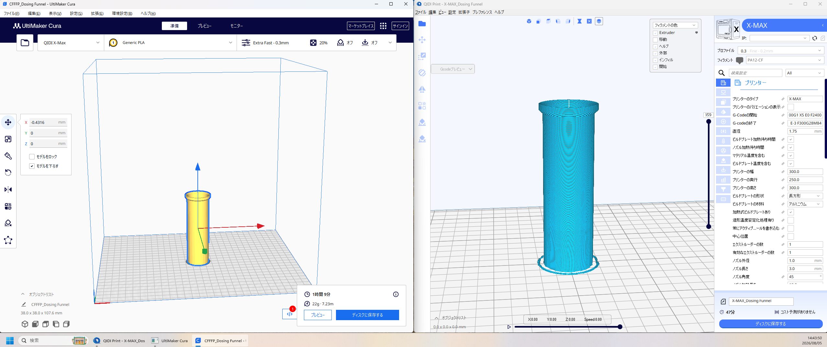Toggle 中心位置 checkbox
Screen dimensions: 827x347
[790, 236]
